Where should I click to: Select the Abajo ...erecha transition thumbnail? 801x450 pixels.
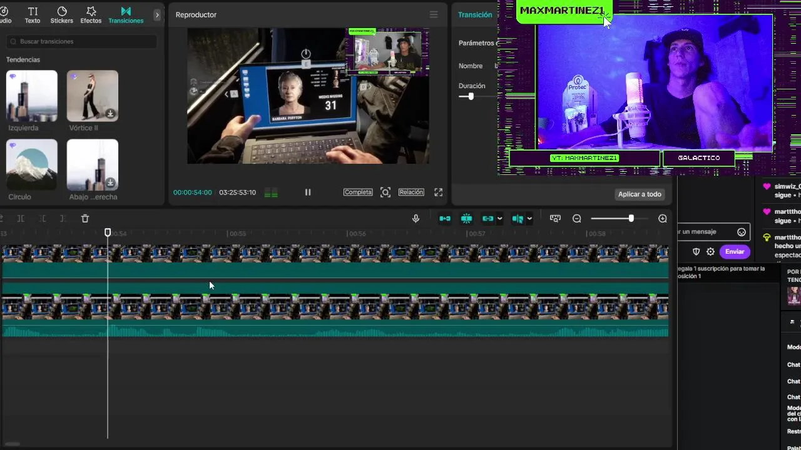point(93,165)
